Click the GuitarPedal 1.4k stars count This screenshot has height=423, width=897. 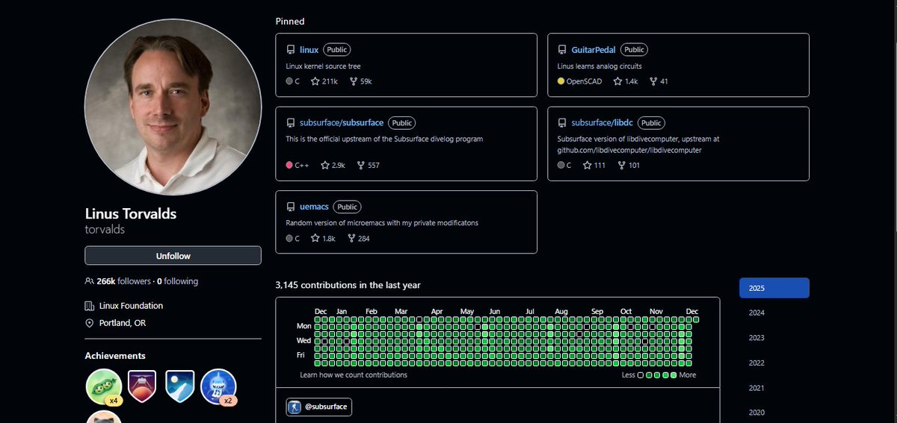(626, 81)
